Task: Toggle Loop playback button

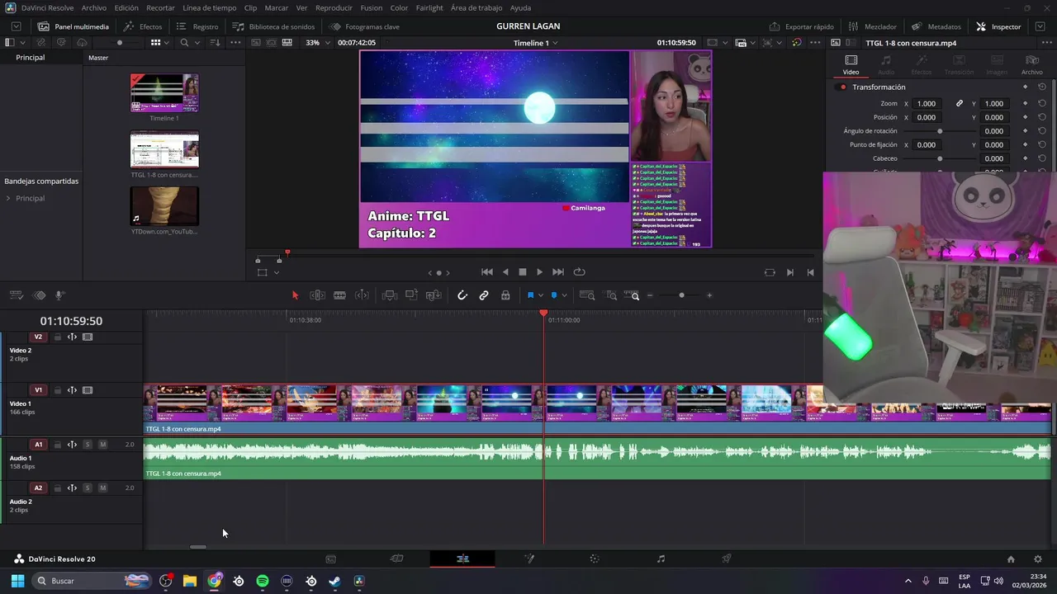Action: click(x=580, y=272)
